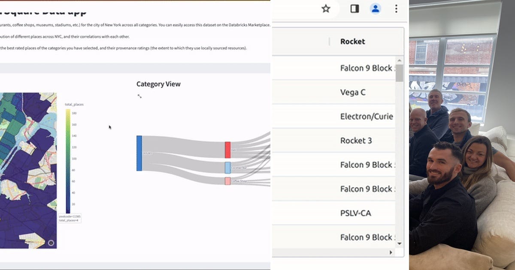Click the diagonal expand arrows under Category View
The height and width of the screenshot is (270, 515).
[x=139, y=96]
